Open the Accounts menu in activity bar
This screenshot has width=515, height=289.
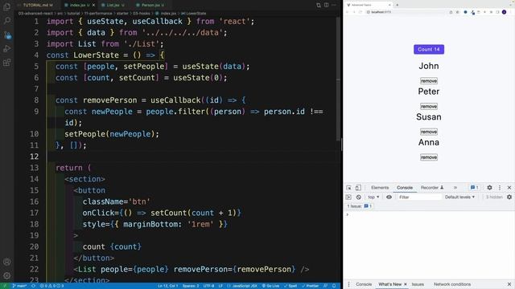click(7, 262)
